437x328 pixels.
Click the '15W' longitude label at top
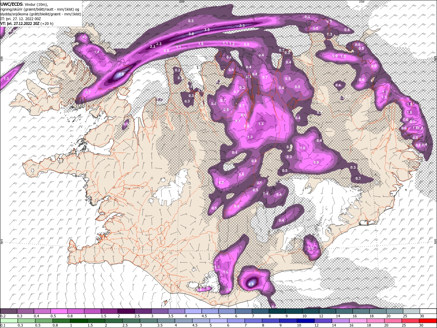(362, 2)
